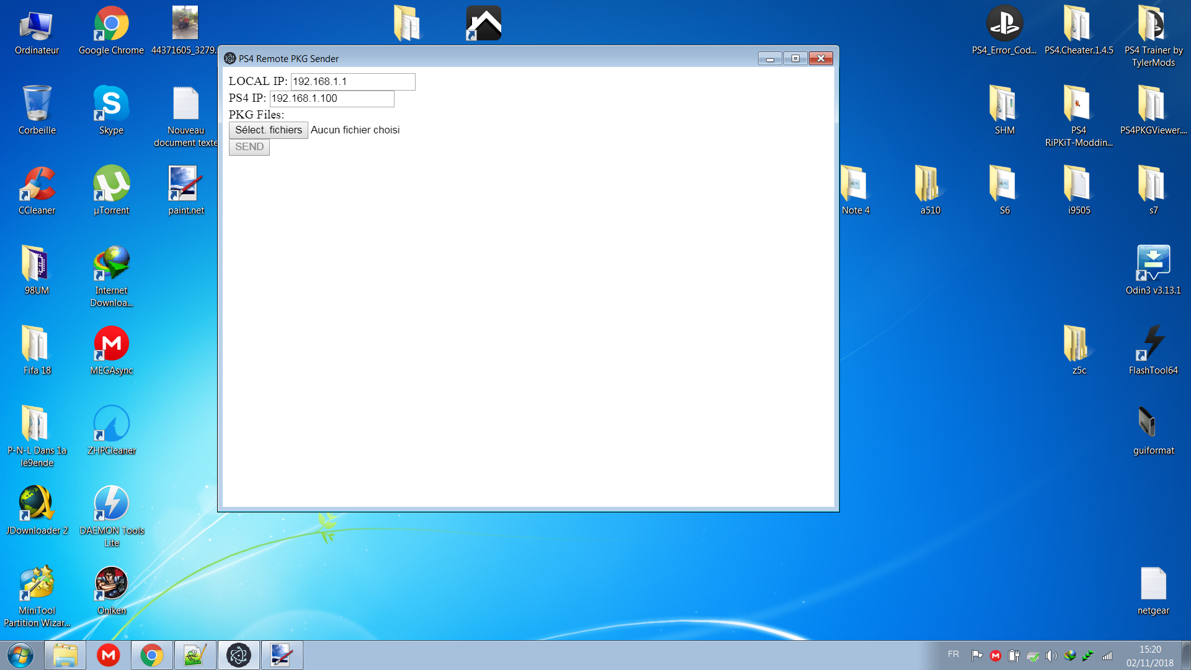Click the volume speaker tray icon
Image resolution: width=1191 pixels, height=670 pixels.
[x=1050, y=656]
